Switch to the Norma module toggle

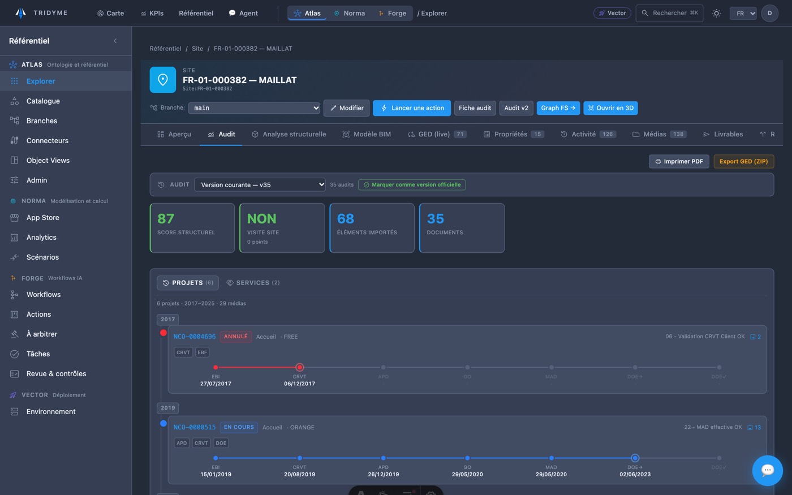pyautogui.click(x=349, y=13)
